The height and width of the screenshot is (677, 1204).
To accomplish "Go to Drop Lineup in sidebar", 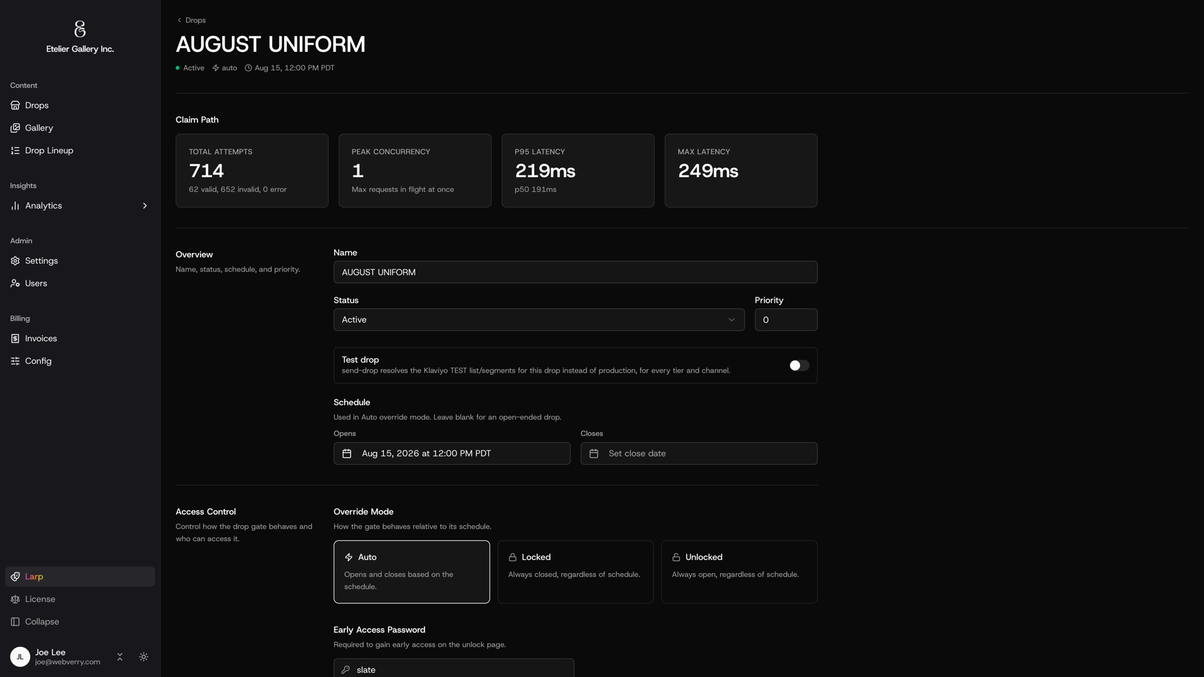I will [80, 150].
